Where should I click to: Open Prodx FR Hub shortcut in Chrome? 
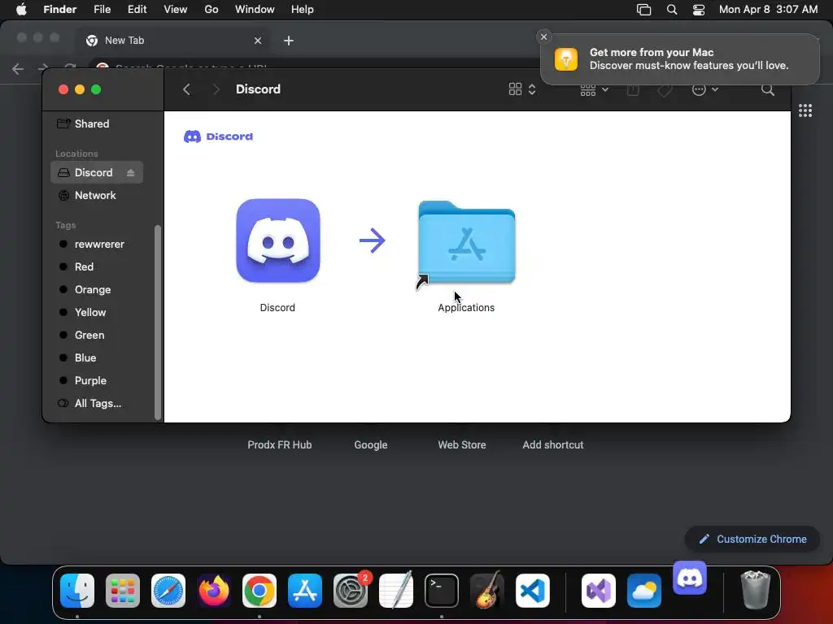(280, 444)
